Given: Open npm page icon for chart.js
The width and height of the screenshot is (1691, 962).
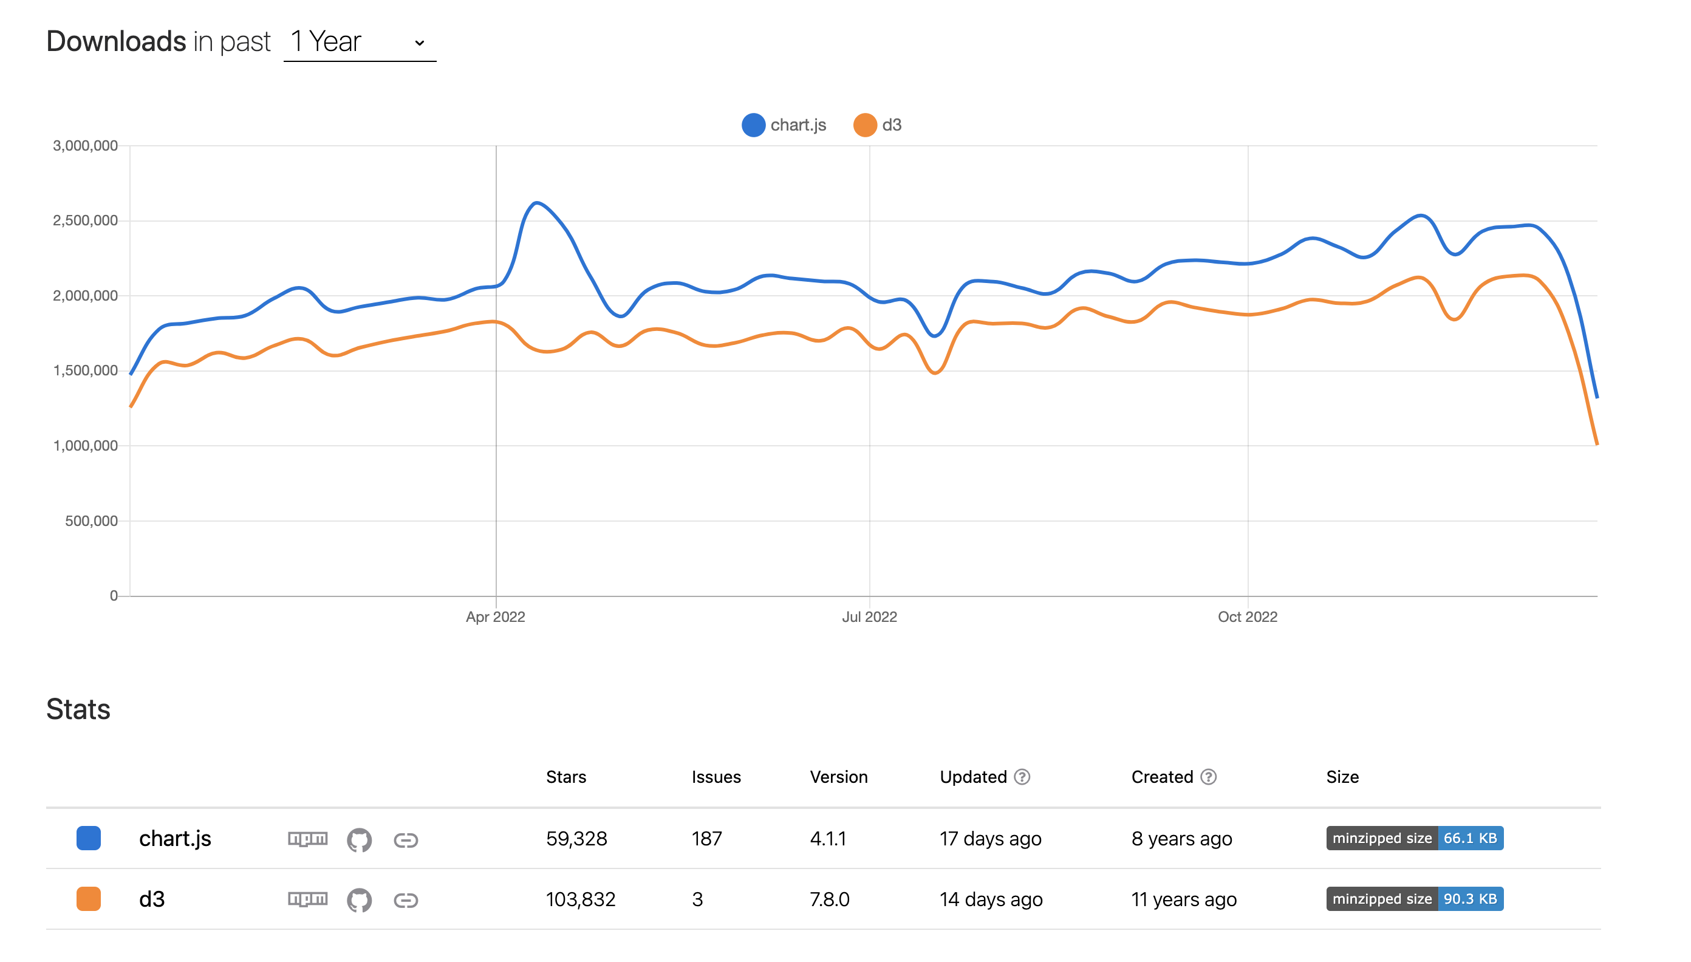Looking at the screenshot, I should point(308,839).
